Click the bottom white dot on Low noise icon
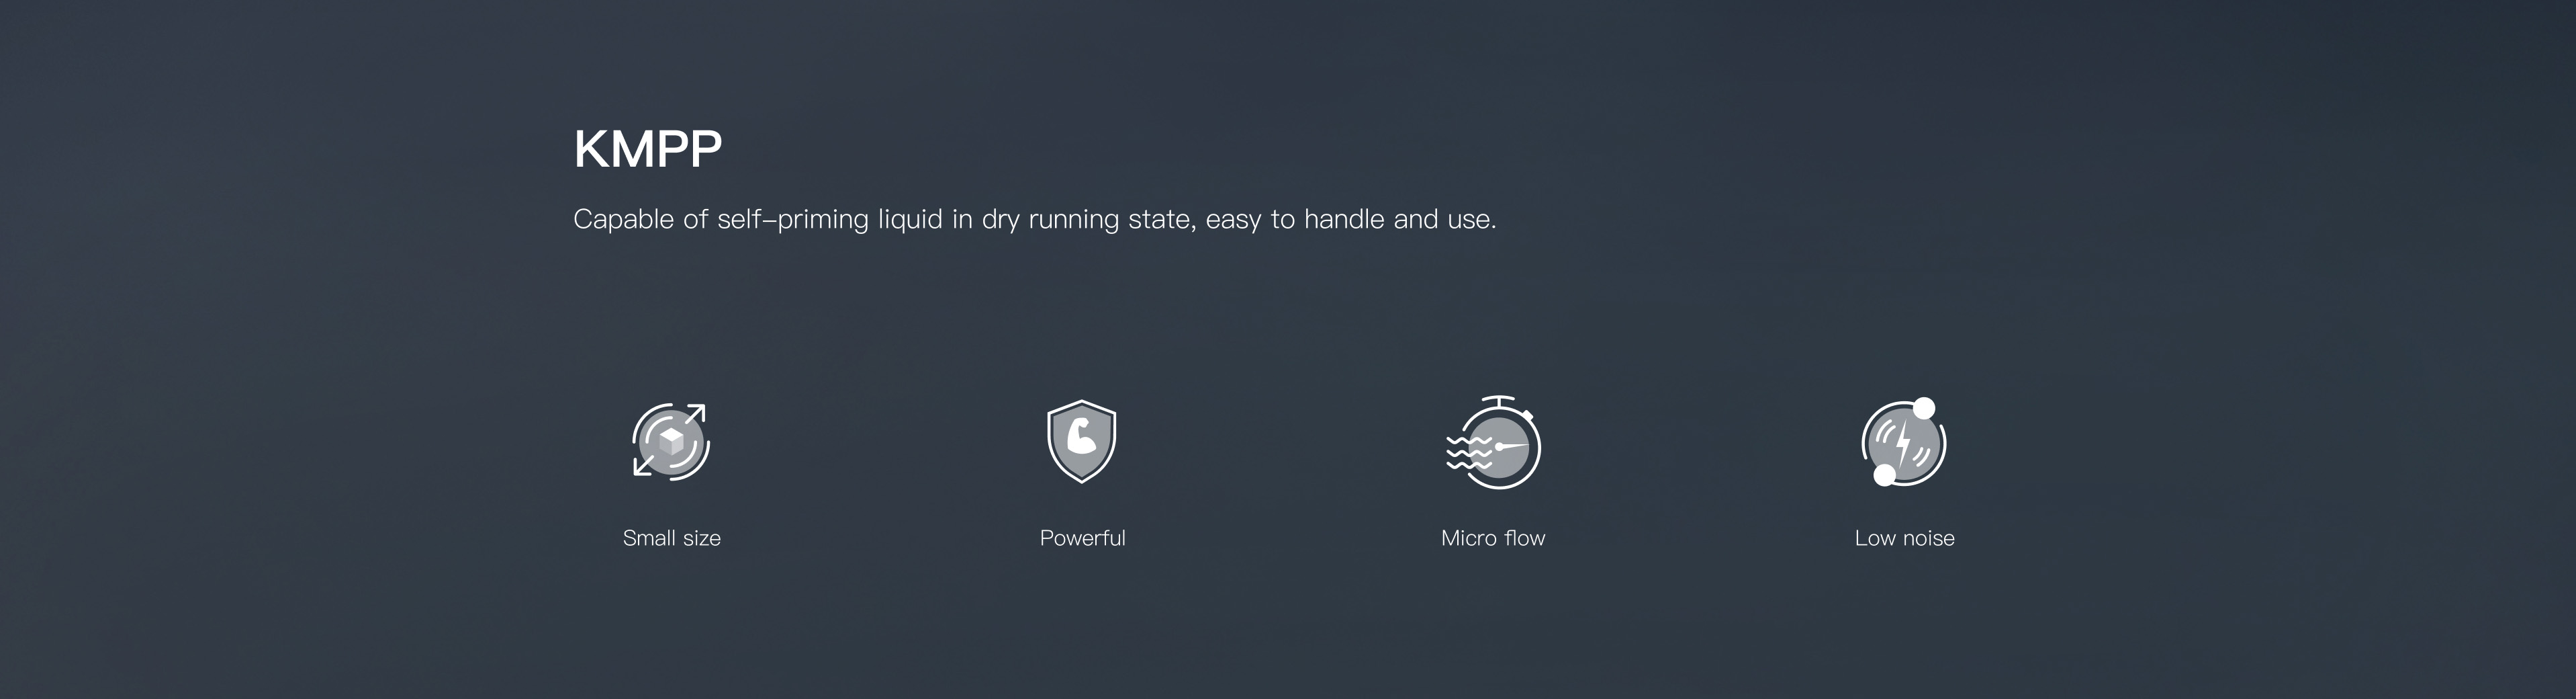 (x=1884, y=475)
